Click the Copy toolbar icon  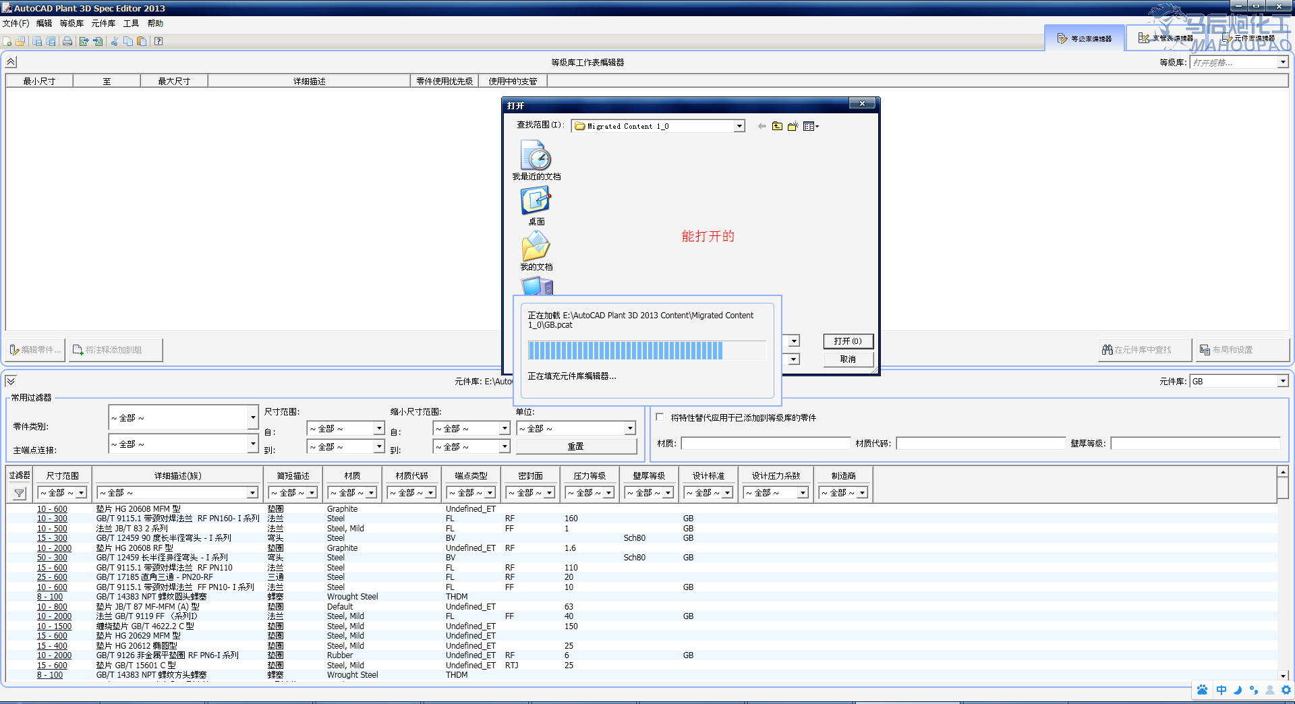(128, 41)
